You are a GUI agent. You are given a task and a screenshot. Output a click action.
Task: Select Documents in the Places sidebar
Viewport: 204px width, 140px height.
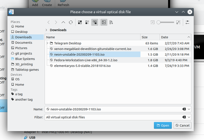[x=24, y=43]
